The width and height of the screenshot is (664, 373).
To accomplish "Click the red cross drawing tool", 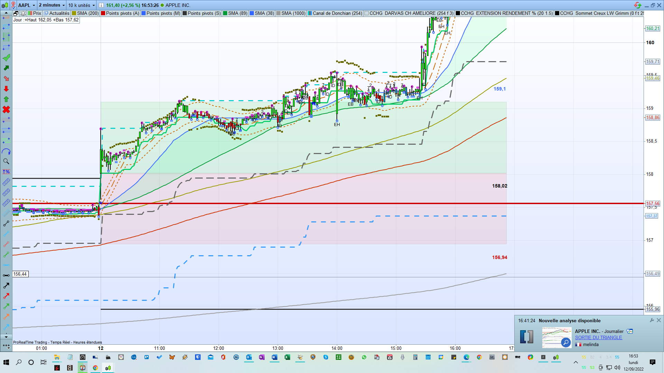I will (6, 110).
